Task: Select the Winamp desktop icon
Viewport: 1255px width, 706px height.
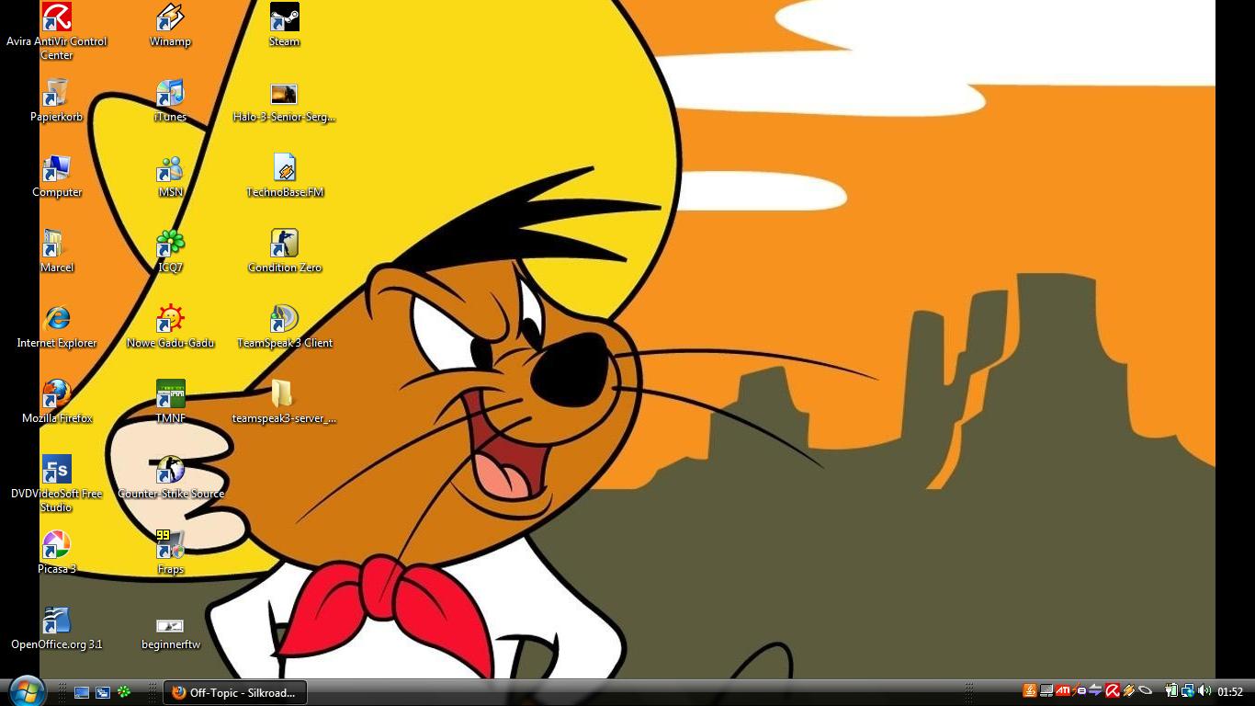Action: [170, 17]
